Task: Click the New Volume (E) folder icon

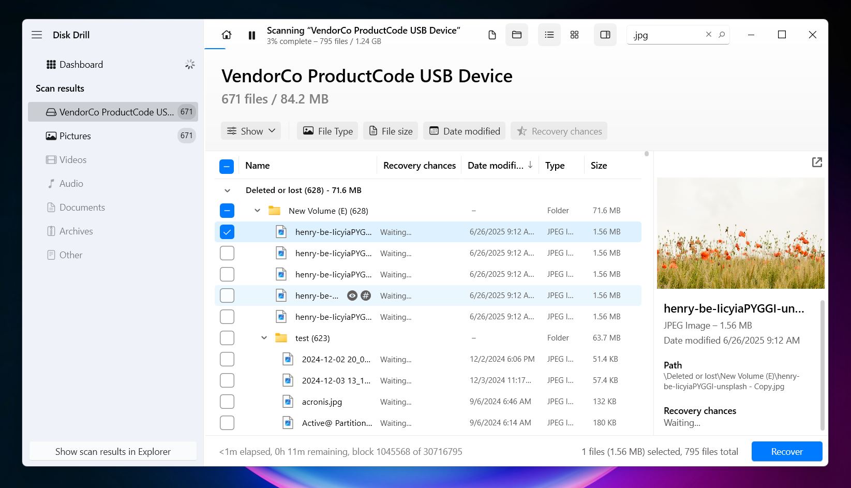Action: click(x=274, y=211)
